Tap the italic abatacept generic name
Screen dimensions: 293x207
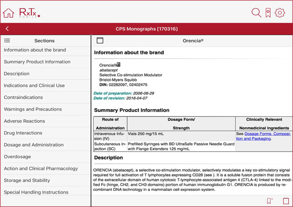108,70
